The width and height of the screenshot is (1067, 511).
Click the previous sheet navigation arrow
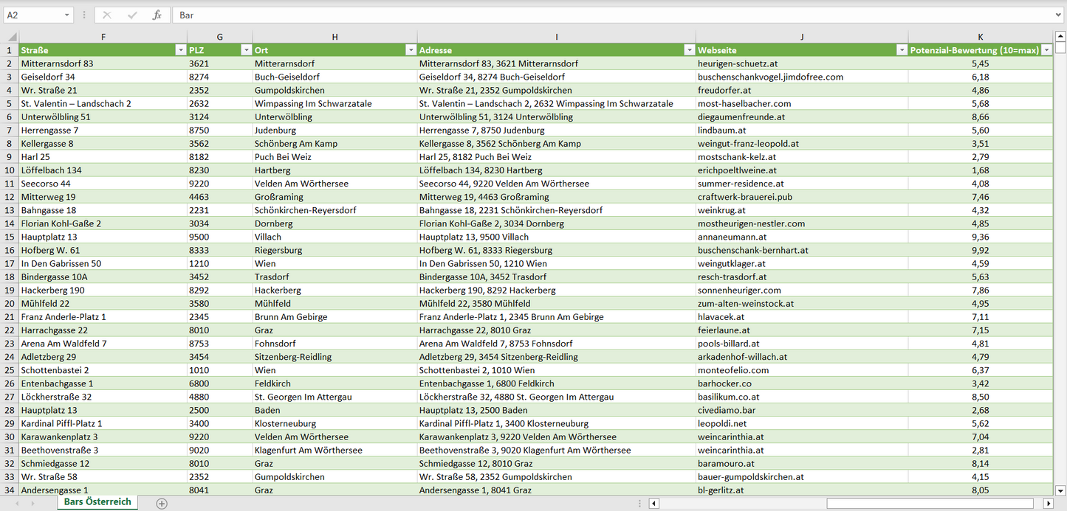[x=16, y=504]
